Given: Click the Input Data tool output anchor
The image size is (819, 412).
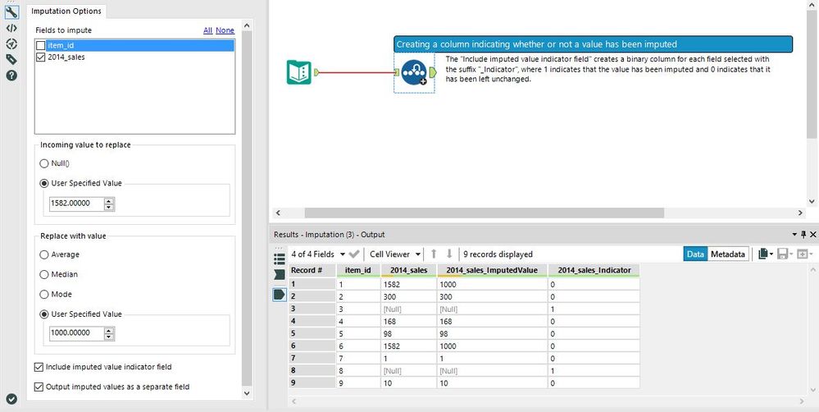Looking at the screenshot, I should (316, 73).
